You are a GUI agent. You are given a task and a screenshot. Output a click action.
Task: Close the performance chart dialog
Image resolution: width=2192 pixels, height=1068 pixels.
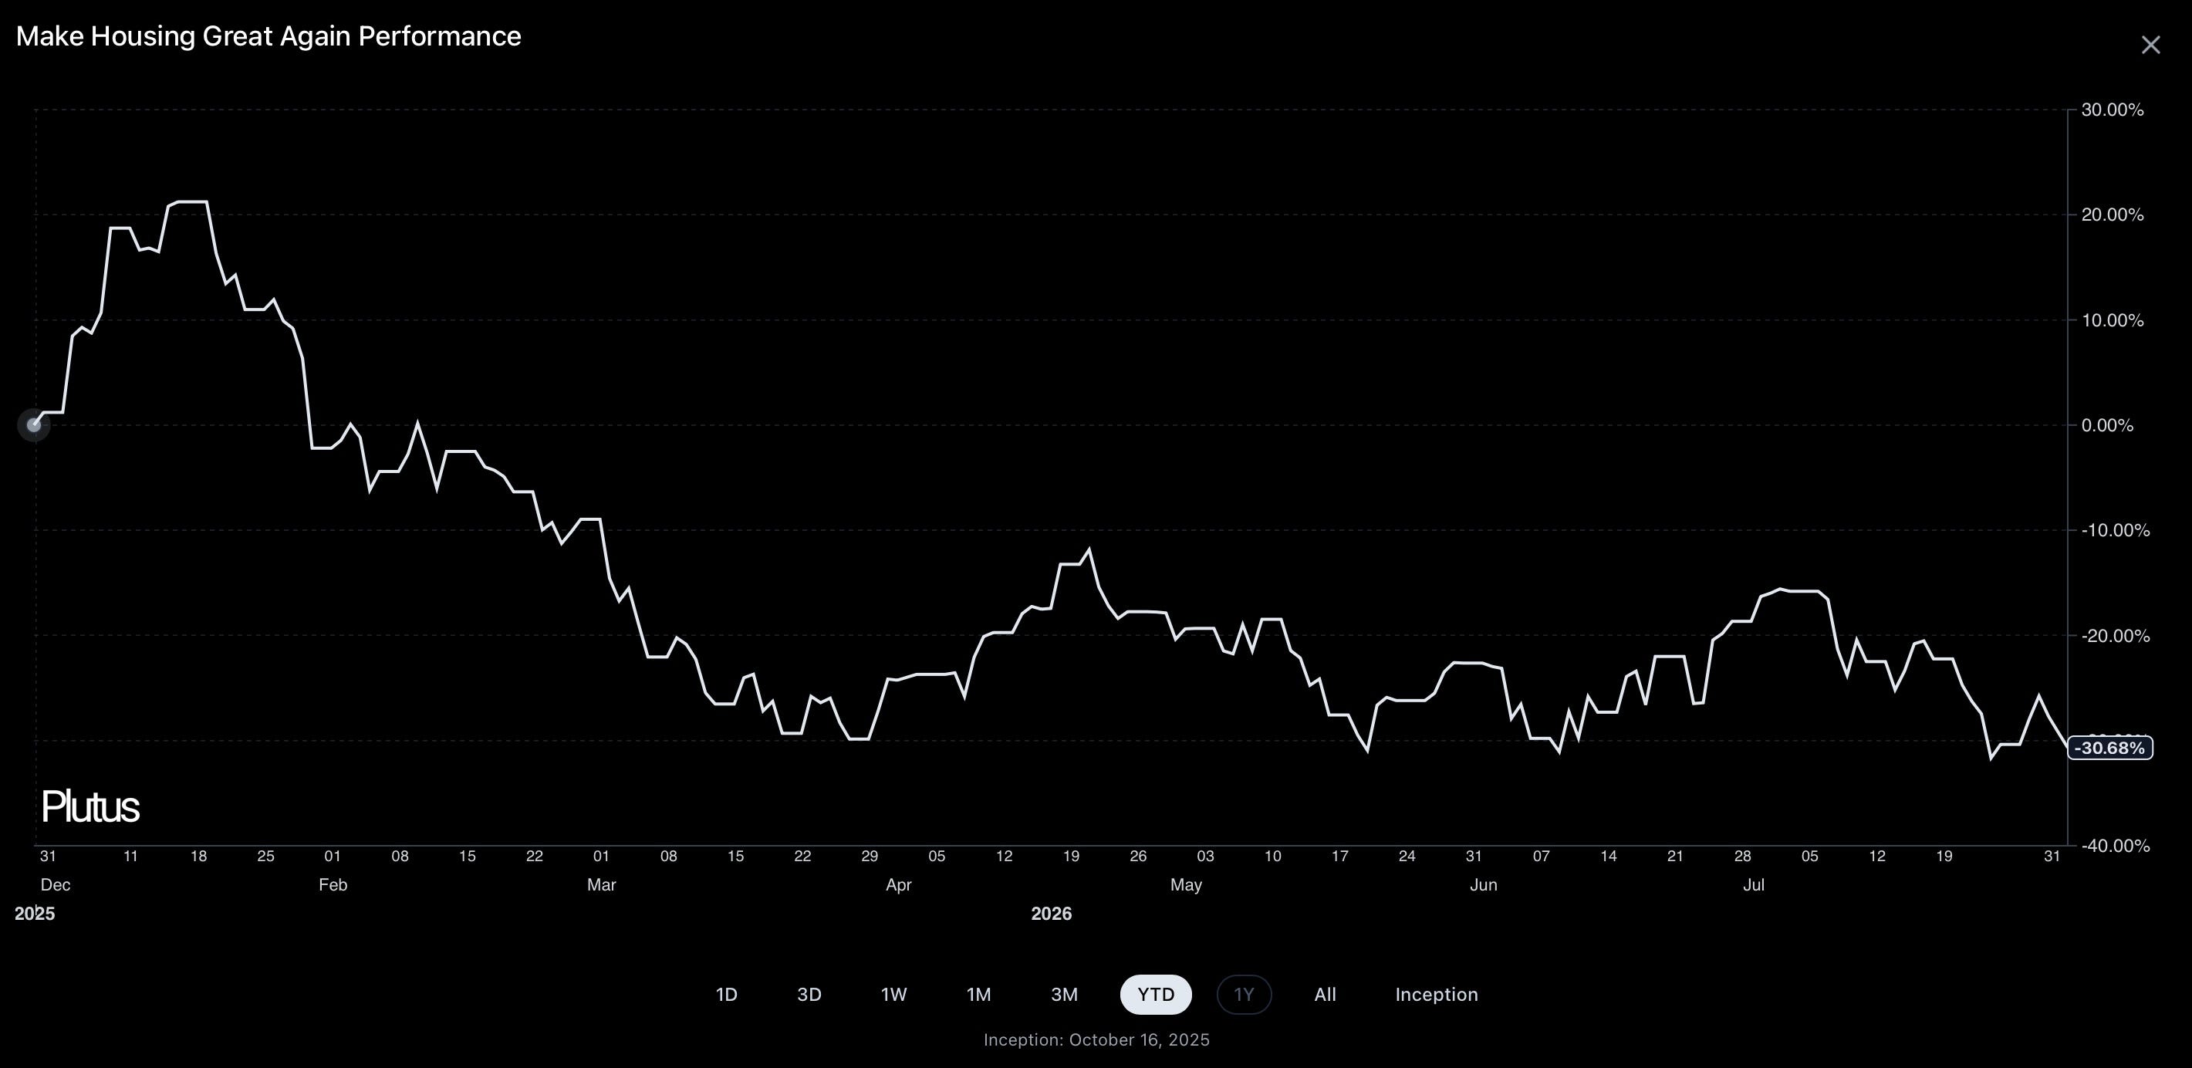click(x=2150, y=45)
